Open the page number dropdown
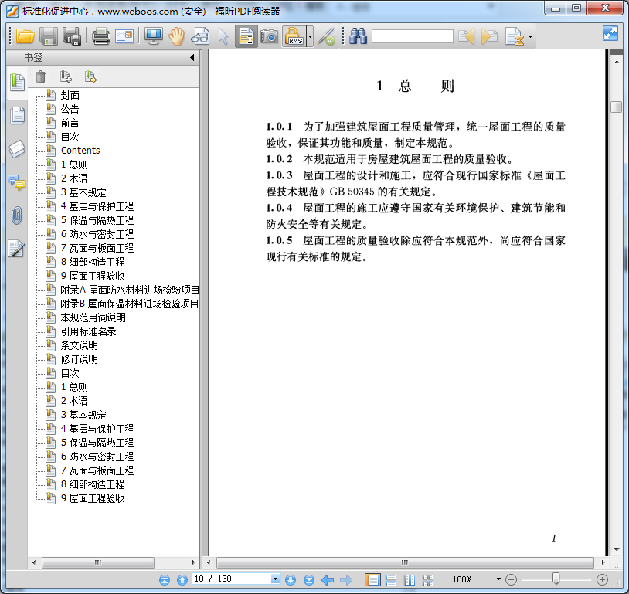 275,579
